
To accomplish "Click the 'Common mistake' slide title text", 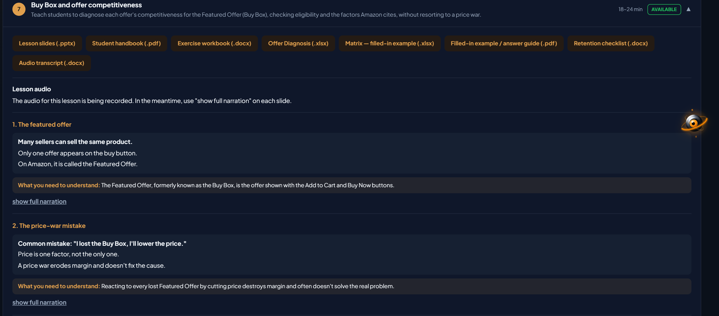I will pos(102,243).
